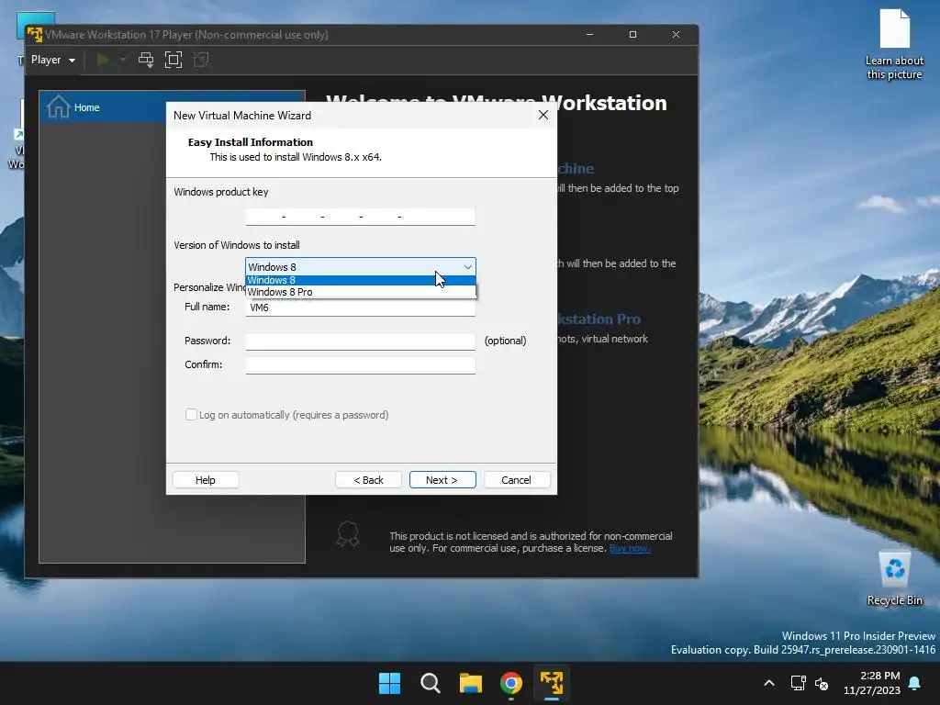Image resolution: width=940 pixels, height=705 pixels.
Task: Click the Help button in wizard
Action: coord(205,480)
